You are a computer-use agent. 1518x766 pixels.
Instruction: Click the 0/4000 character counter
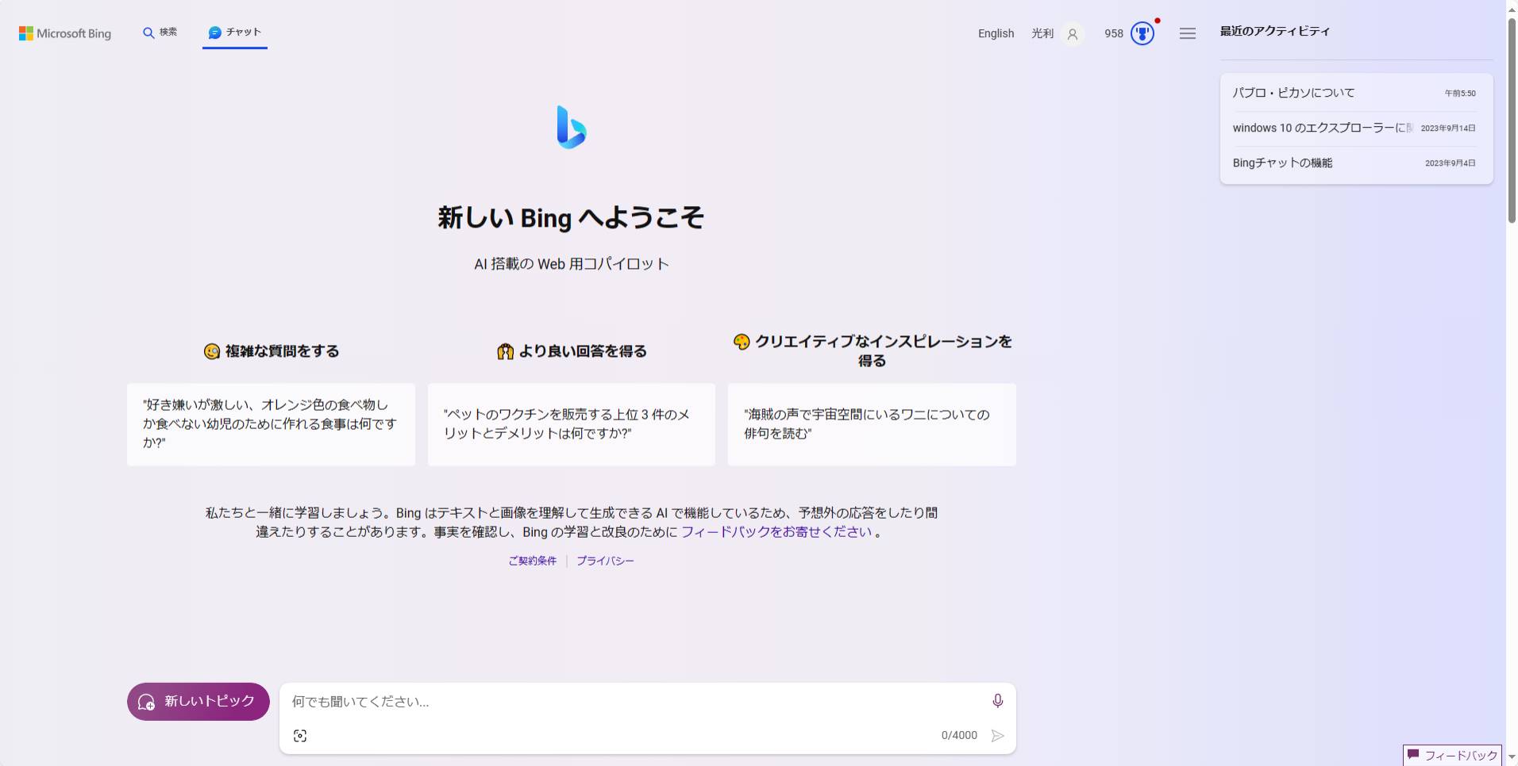tap(959, 736)
